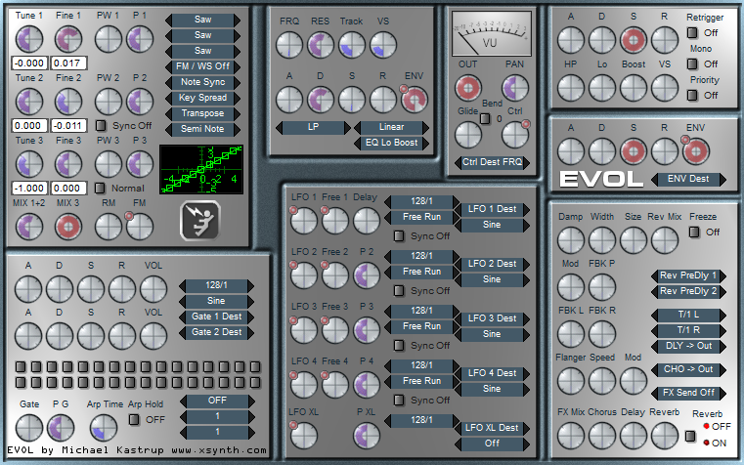
Task: Open the LP filter type selector
Action: [315, 127]
